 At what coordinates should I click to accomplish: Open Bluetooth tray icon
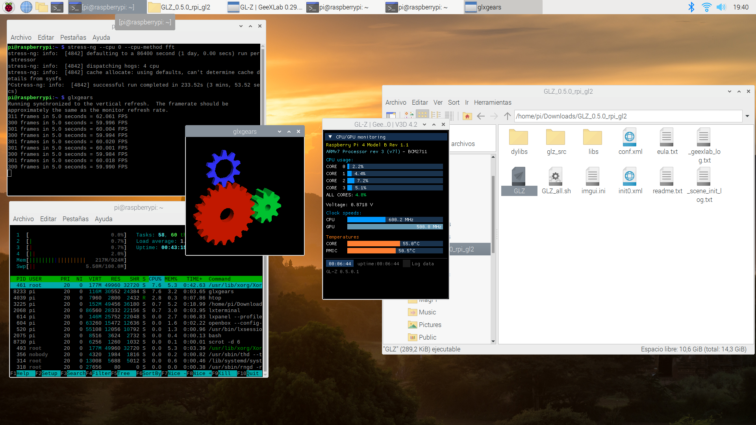691,7
